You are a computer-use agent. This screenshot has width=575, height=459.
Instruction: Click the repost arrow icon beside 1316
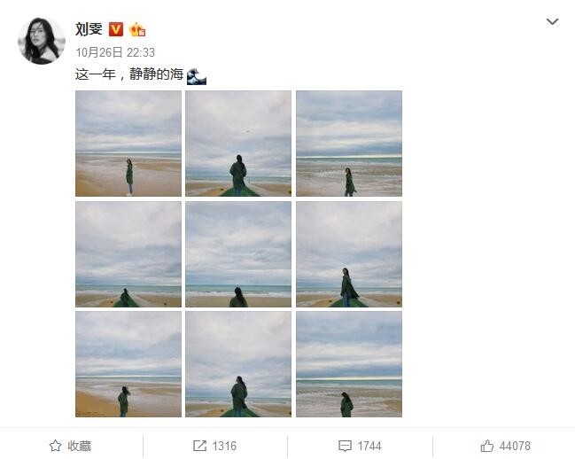(x=199, y=446)
